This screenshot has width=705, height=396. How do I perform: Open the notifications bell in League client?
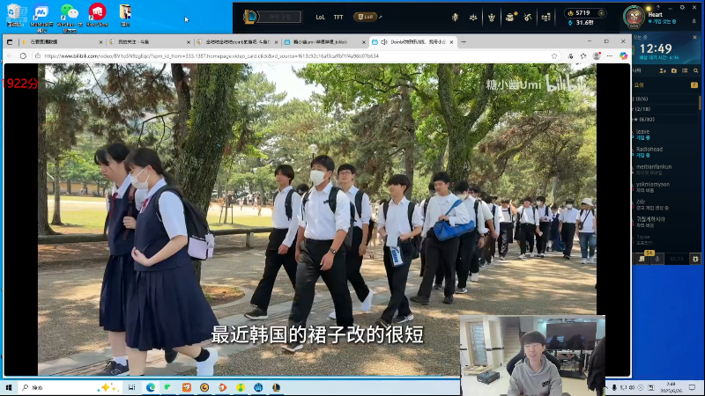[694, 20]
